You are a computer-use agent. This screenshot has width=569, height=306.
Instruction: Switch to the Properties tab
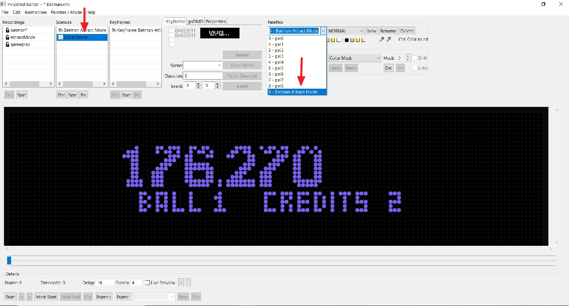pos(215,21)
